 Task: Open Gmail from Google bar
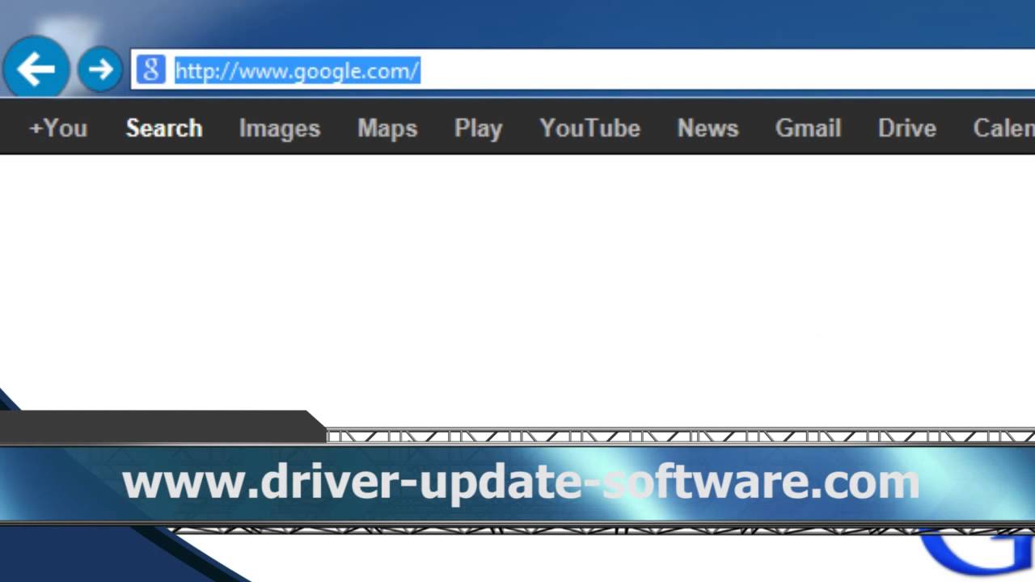click(x=808, y=128)
